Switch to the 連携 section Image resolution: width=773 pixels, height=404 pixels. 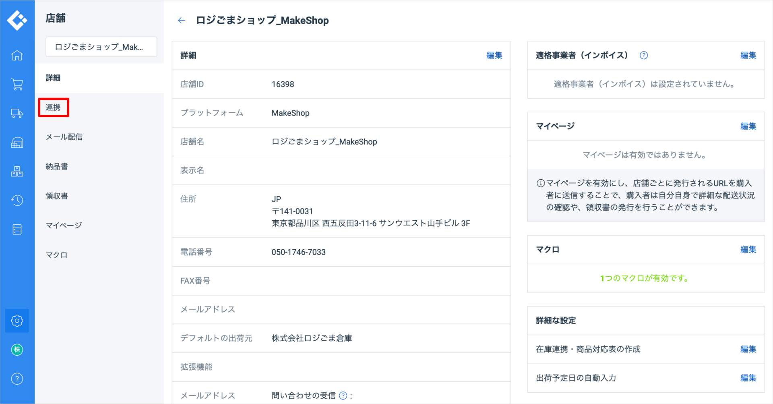[x=54, y=107]
